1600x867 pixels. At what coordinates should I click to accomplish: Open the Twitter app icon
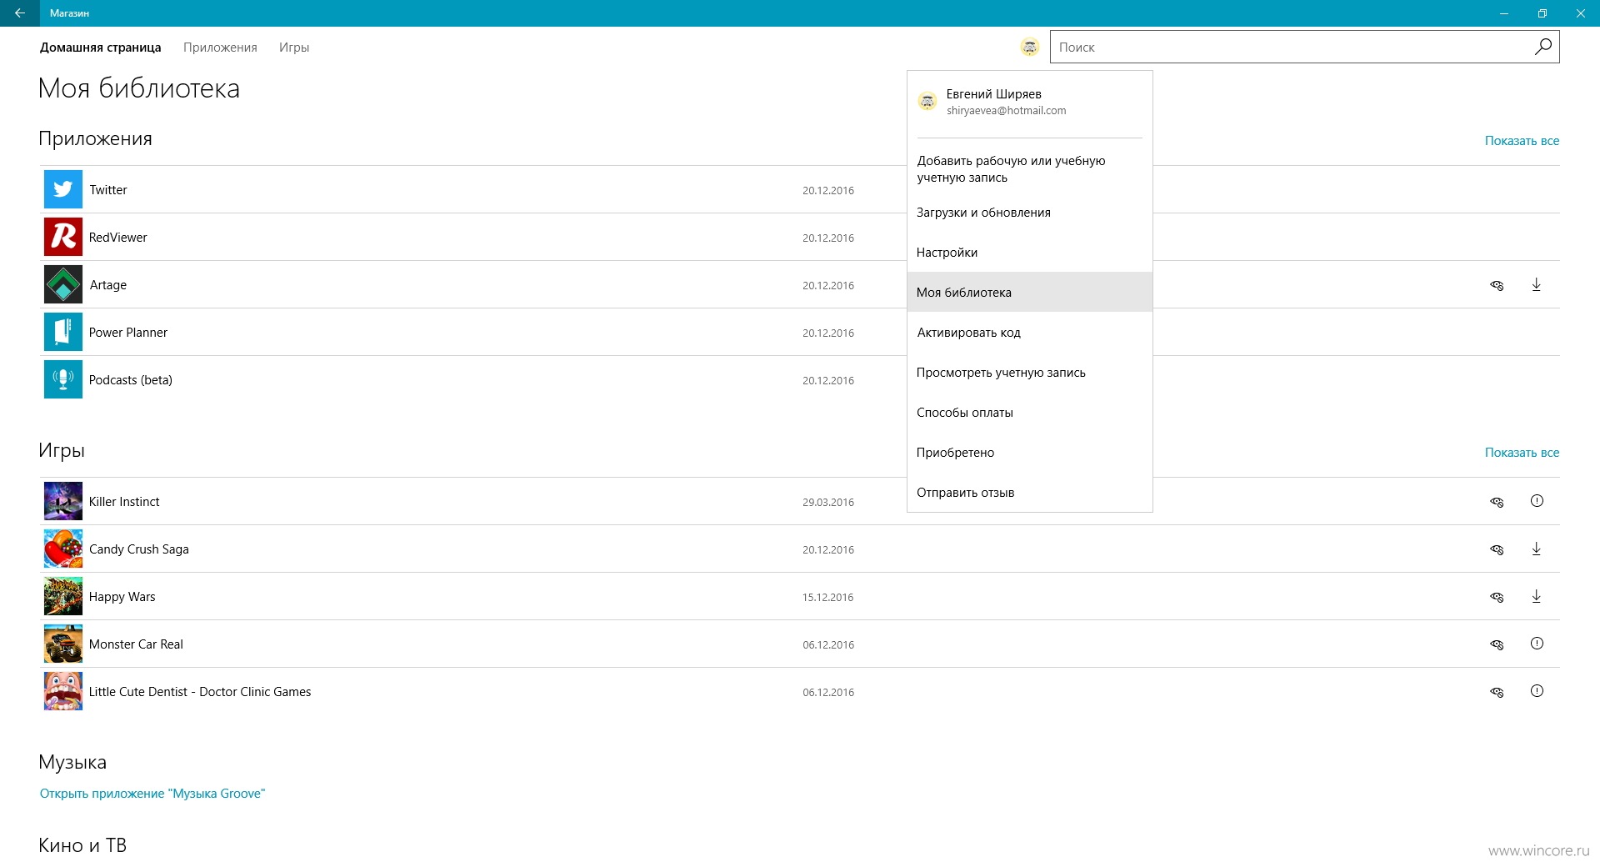(x=63, y=189)
